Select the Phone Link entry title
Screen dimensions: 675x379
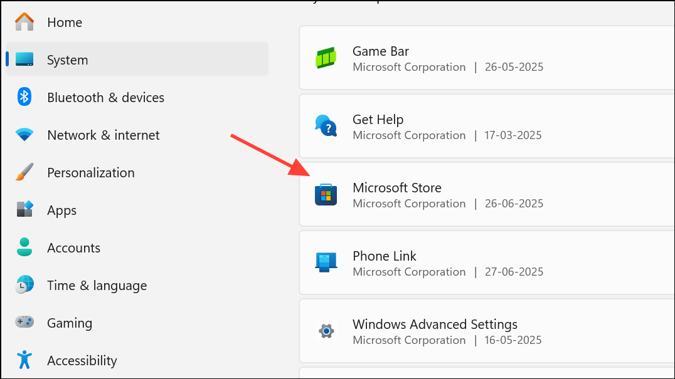(x=385, y=256)
